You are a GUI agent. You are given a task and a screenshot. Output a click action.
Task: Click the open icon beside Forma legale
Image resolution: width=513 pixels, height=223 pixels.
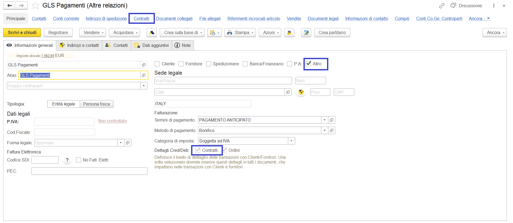(x=128, y=143)
